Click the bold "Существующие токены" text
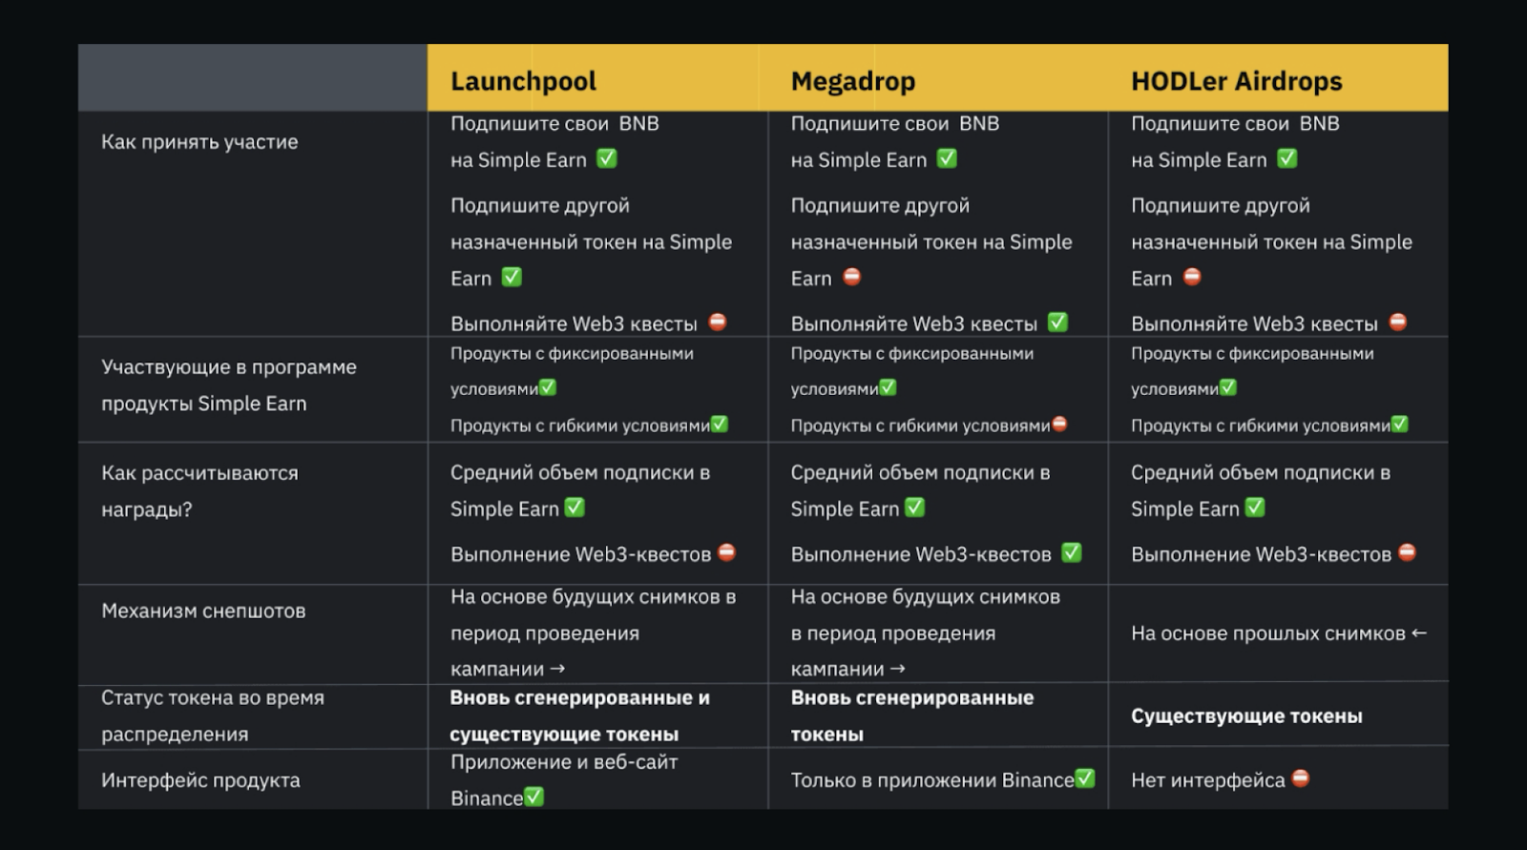 click(x=1246, y=716)
